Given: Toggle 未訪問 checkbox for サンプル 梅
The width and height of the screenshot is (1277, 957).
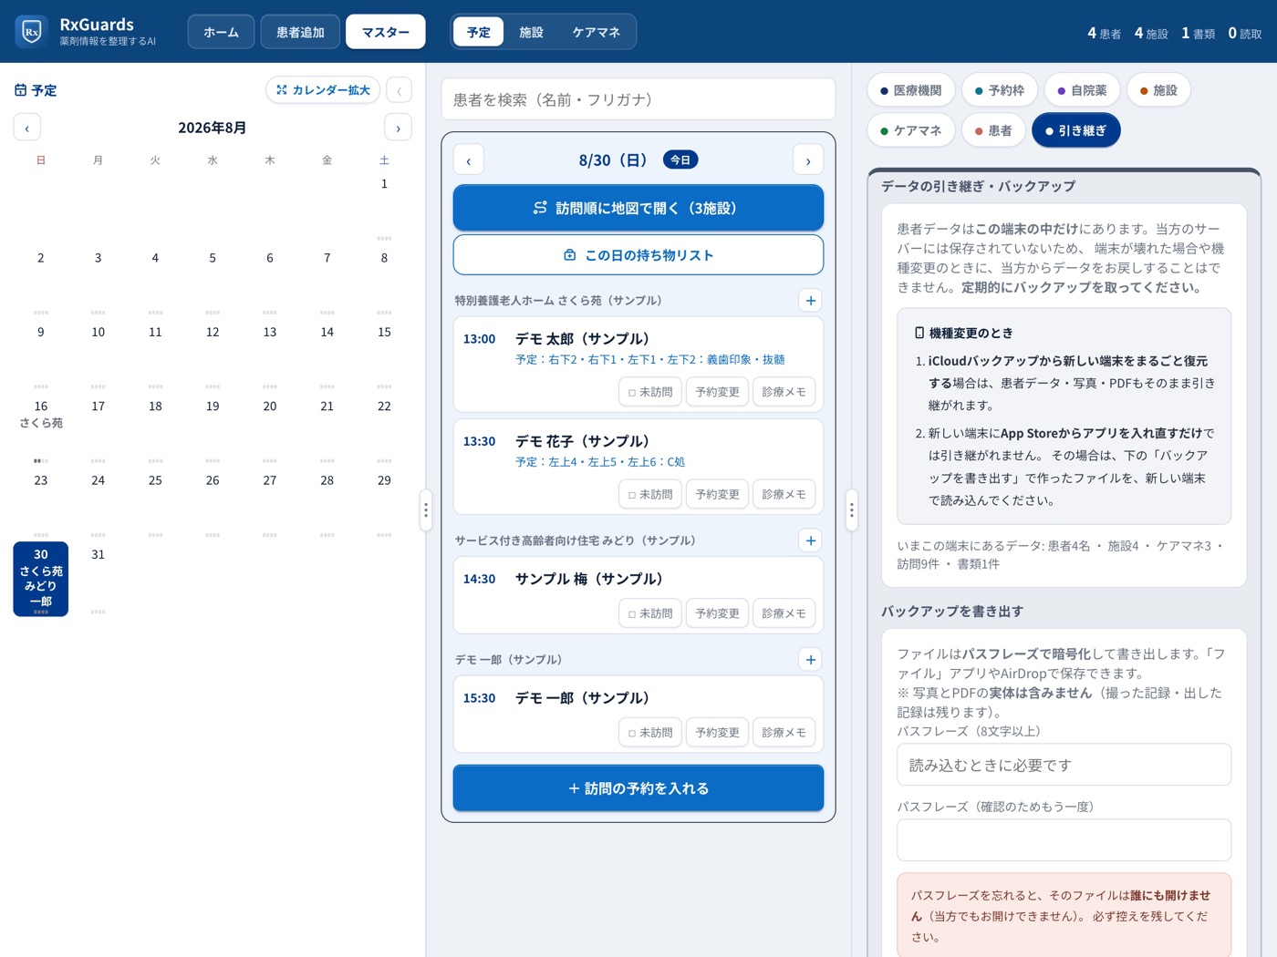Looking at the screenshot, I should tap(650, 613).
